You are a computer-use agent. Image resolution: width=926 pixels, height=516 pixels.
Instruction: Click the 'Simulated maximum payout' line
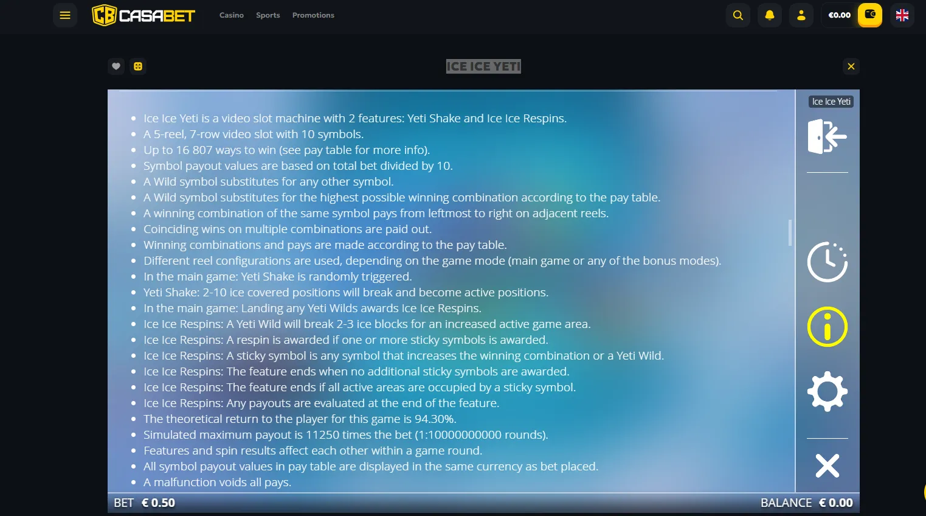[346, 434]
